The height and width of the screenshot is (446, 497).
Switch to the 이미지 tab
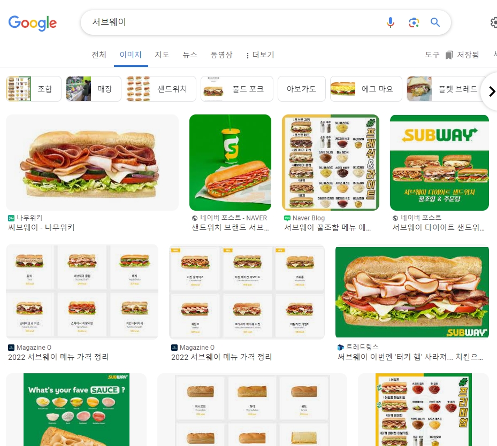coord(130,55)
